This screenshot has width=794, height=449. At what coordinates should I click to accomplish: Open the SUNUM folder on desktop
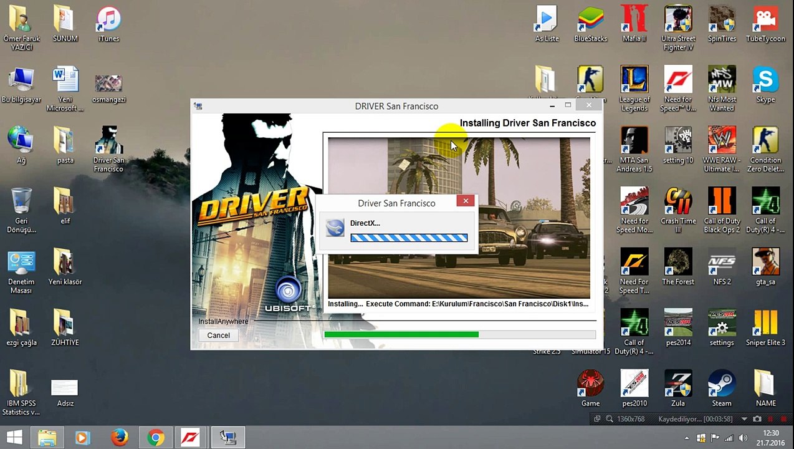[65, 25]
